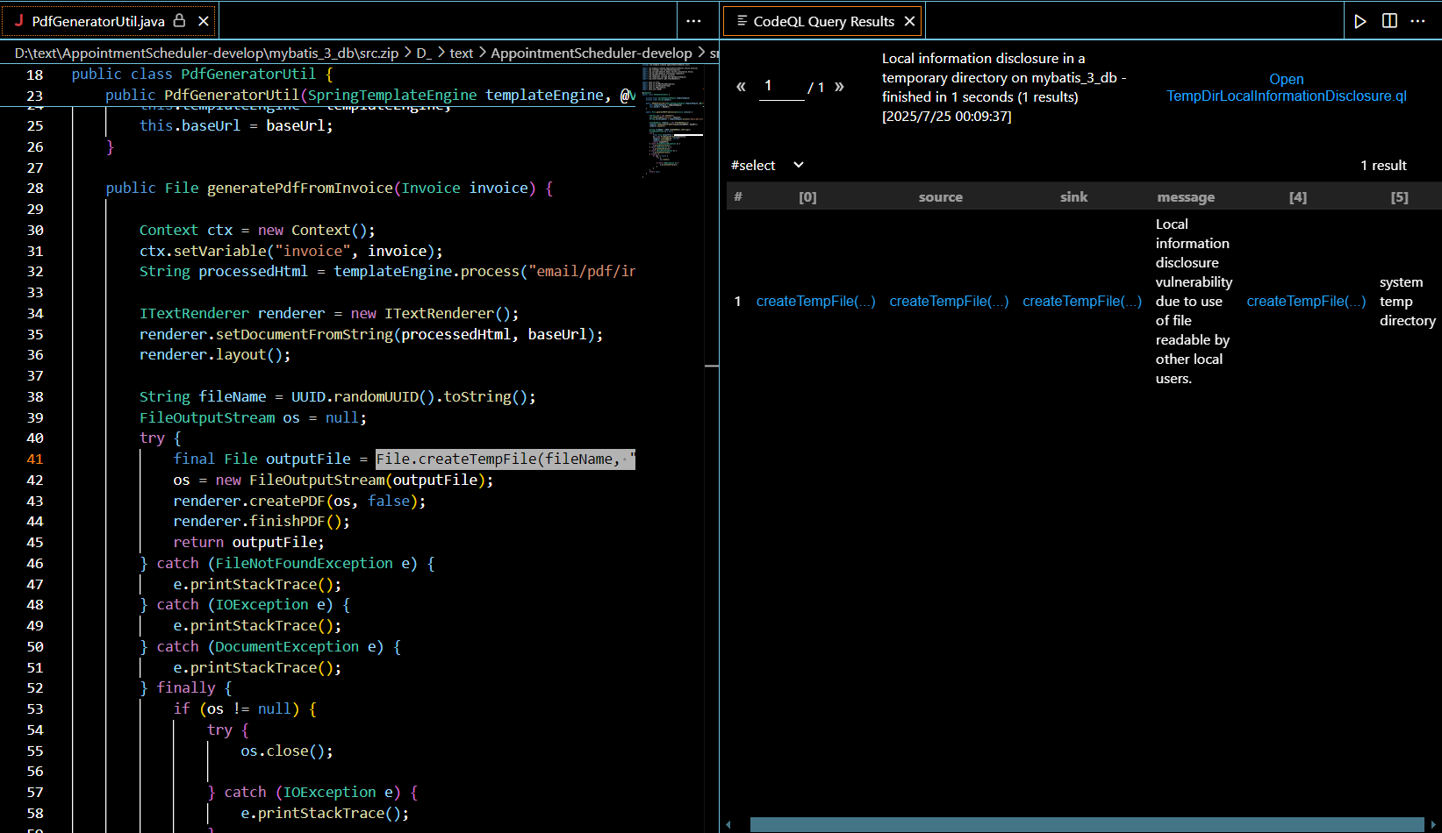This screenshot has height=833, width=1442.
Task: Open more actions menu at far right
Action: point(1418,21)
